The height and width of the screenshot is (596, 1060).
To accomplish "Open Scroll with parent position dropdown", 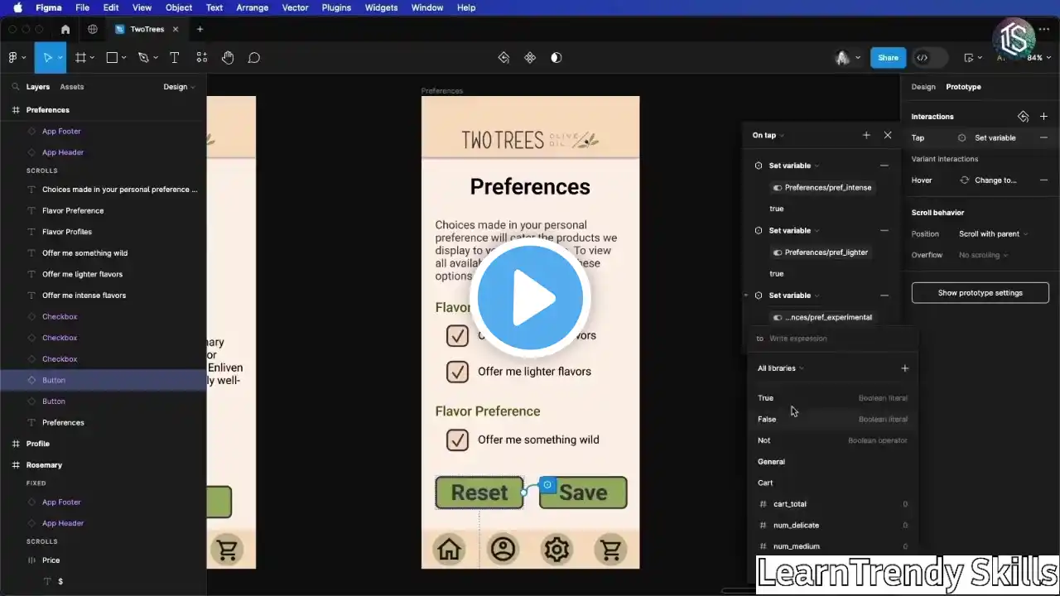I will pyautogui.click(x=993, y=234).
